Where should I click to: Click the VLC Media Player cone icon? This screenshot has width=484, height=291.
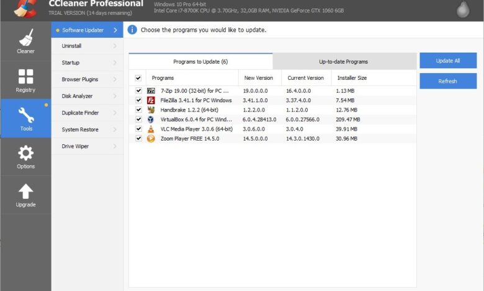(x=151, y=129)
